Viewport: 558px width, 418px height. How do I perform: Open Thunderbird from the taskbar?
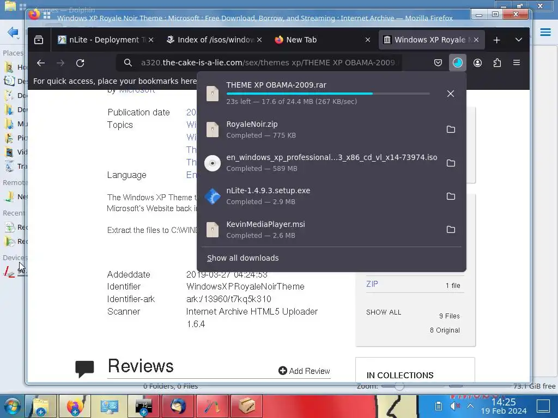tap(178, 406)
